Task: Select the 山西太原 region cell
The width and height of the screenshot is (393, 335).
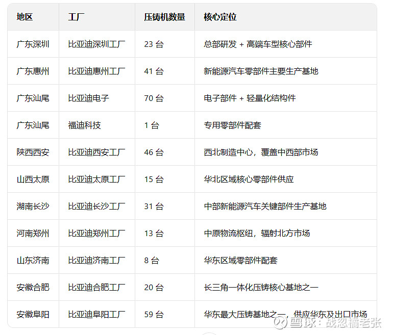Action: (x=33, y=179)
